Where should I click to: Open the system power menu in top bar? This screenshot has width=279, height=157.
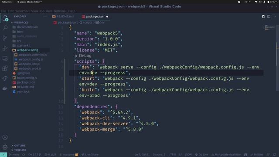pyautogui.click(x=272, y=2)
